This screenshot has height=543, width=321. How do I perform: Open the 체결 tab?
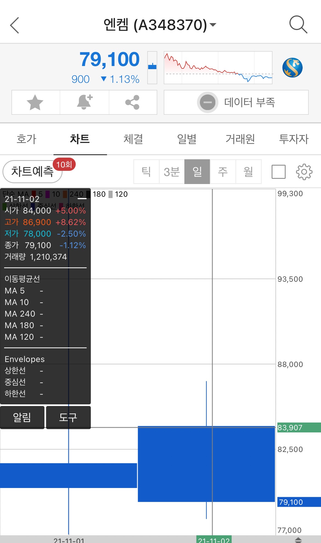133,139
